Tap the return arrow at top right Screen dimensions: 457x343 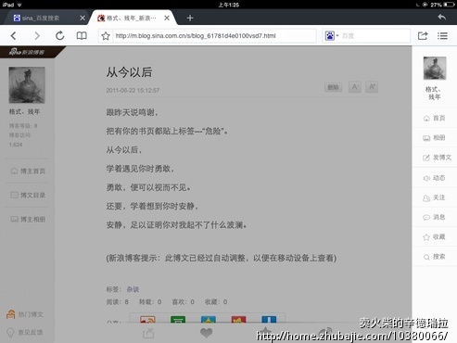tap(441, 17)
